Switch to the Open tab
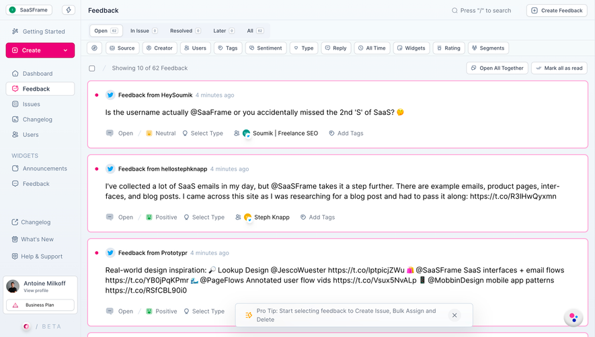This screenshot has width=595, height=337. click(x=106, y=31)
